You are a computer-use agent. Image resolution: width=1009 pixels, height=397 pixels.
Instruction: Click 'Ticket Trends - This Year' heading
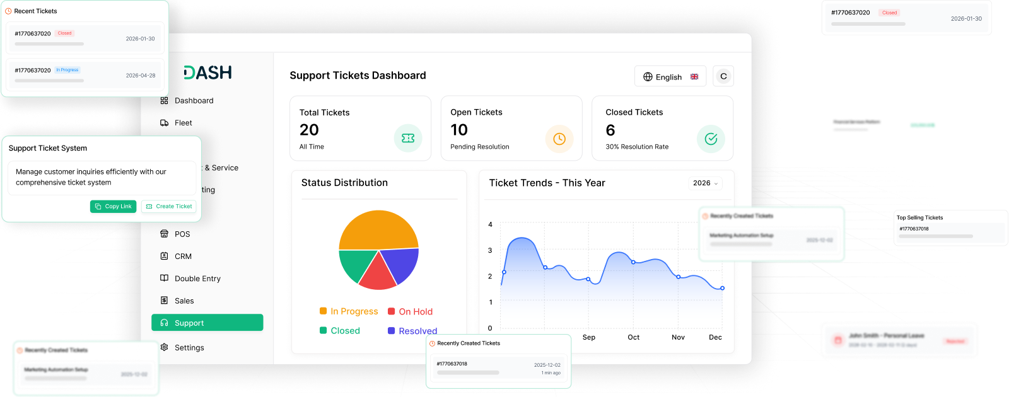coord(547,183)
